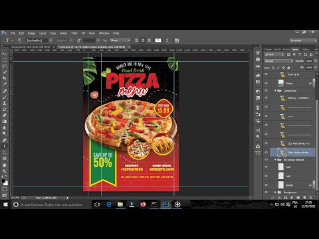Select the Blur tool
319x239 pixels.
click(4, 127)
